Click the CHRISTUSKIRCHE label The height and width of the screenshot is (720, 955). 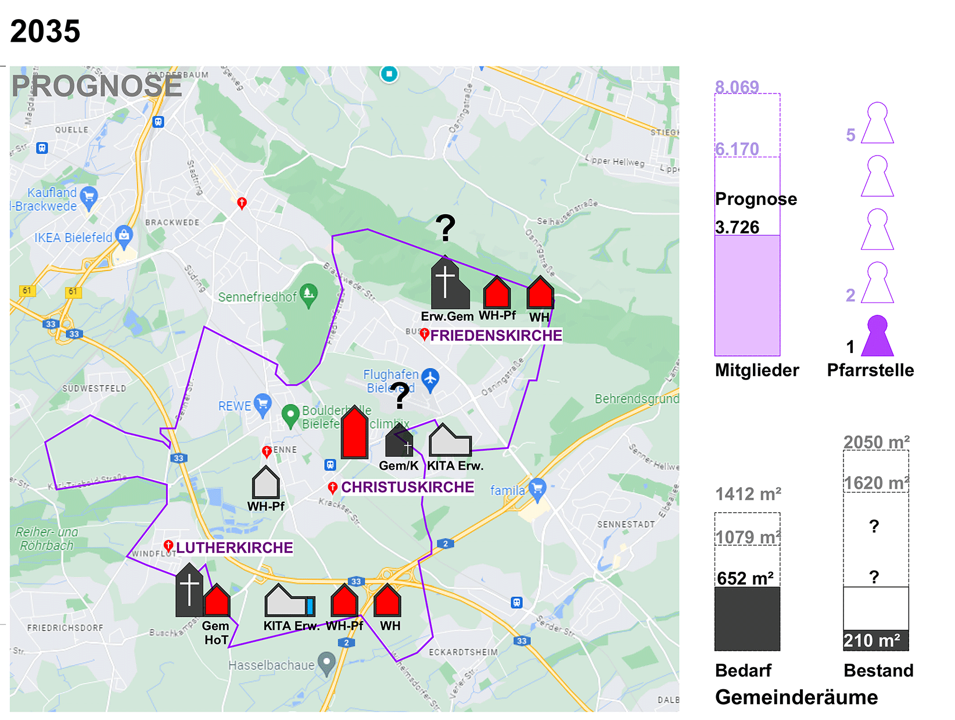click(x=408, y=487)
